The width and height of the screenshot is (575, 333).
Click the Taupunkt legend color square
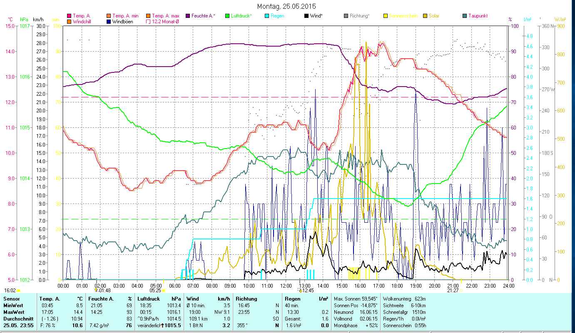[465, 16]
